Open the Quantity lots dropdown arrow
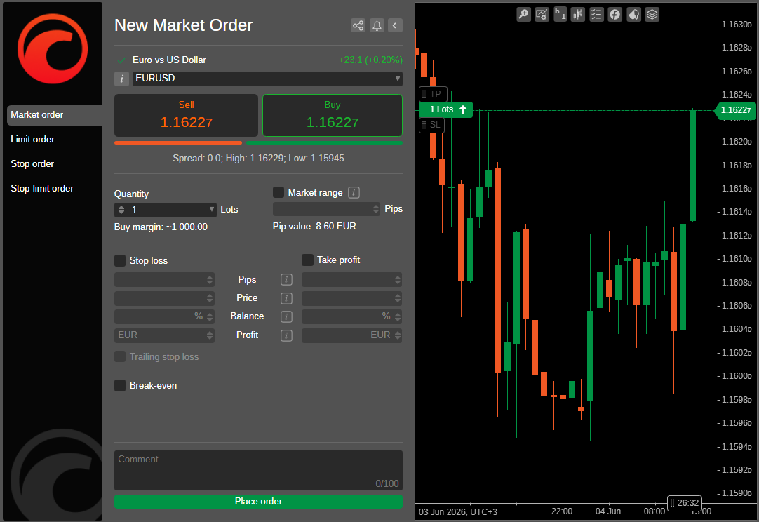This screenshot has height=522, width=759. (x=212, y=209)
